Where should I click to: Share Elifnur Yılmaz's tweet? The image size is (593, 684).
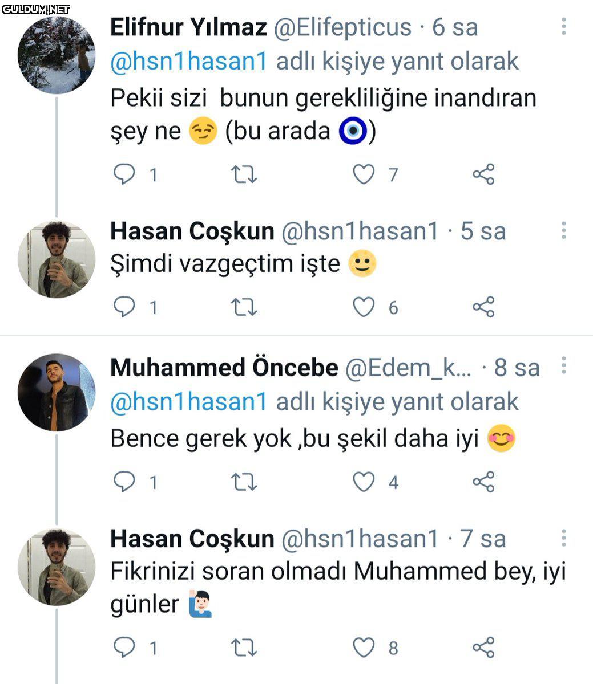tap(483, 174)
